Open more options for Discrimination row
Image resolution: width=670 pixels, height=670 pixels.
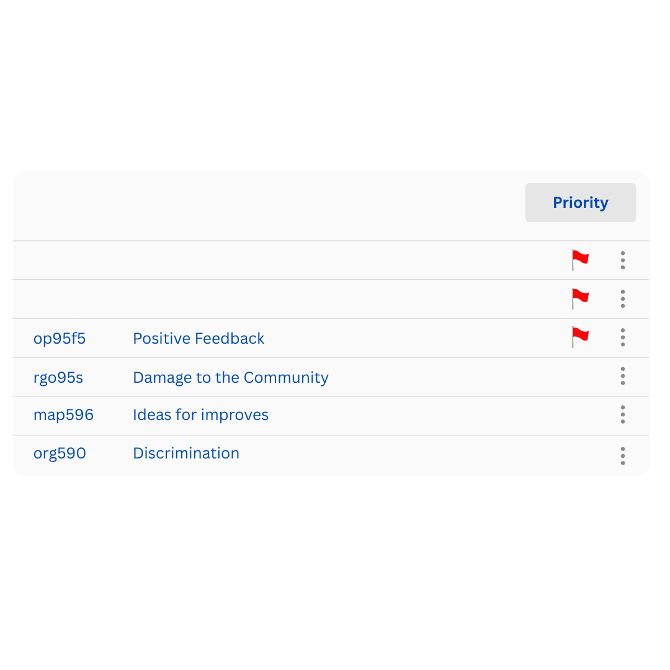[x=623, y=456]
